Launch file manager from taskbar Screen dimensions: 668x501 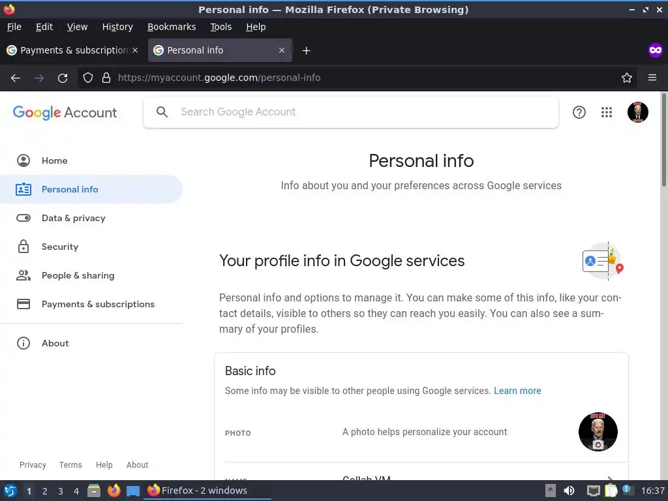coord(94,491)
